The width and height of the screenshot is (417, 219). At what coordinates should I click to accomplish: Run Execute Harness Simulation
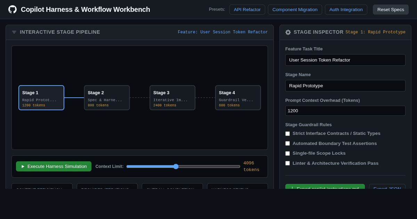click(x=54, y=166)
